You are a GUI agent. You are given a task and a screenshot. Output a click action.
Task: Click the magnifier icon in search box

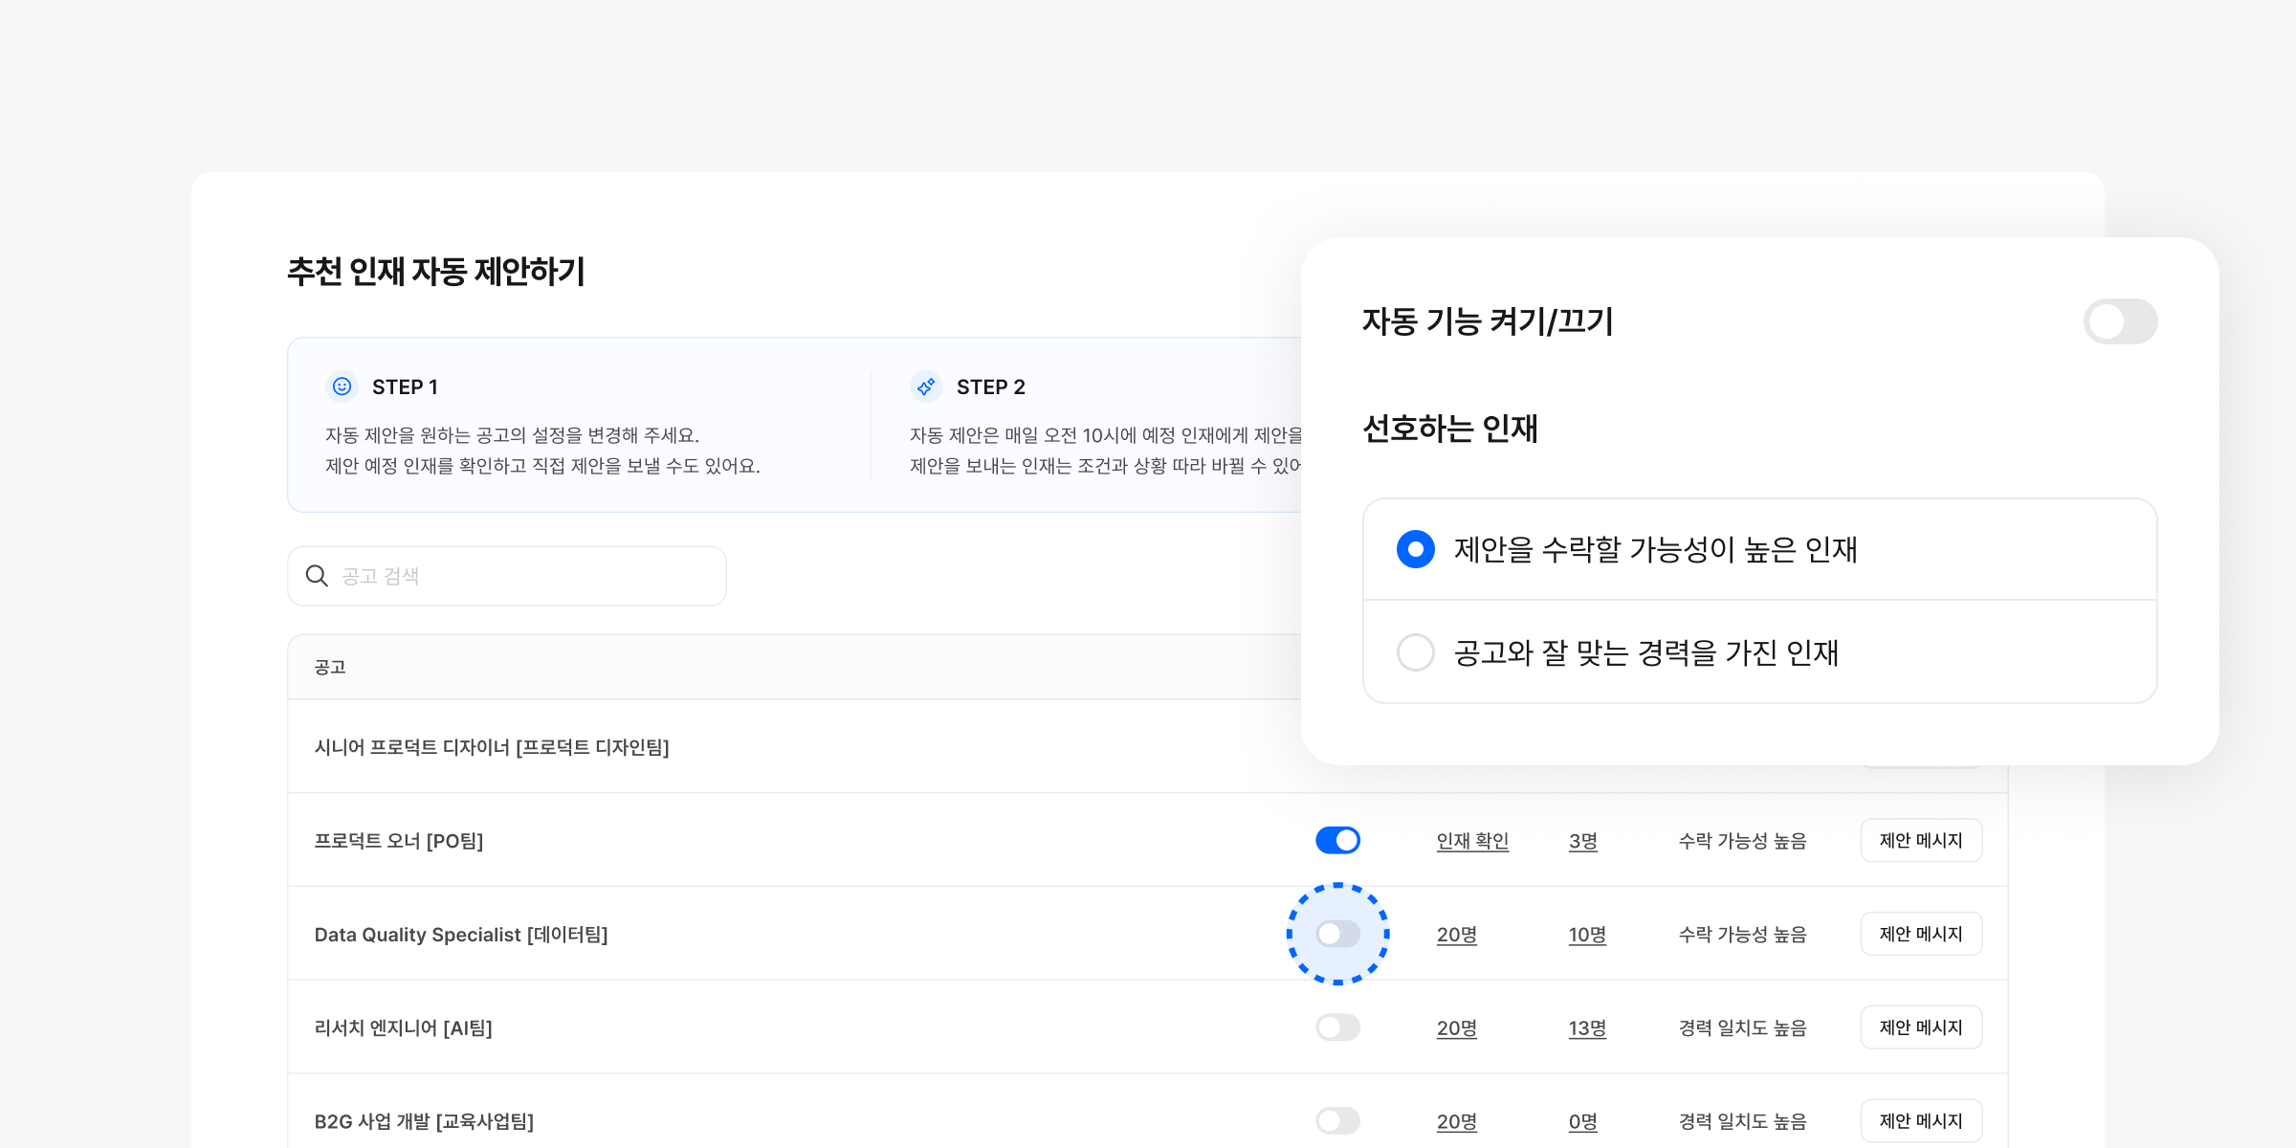point(317,576)
